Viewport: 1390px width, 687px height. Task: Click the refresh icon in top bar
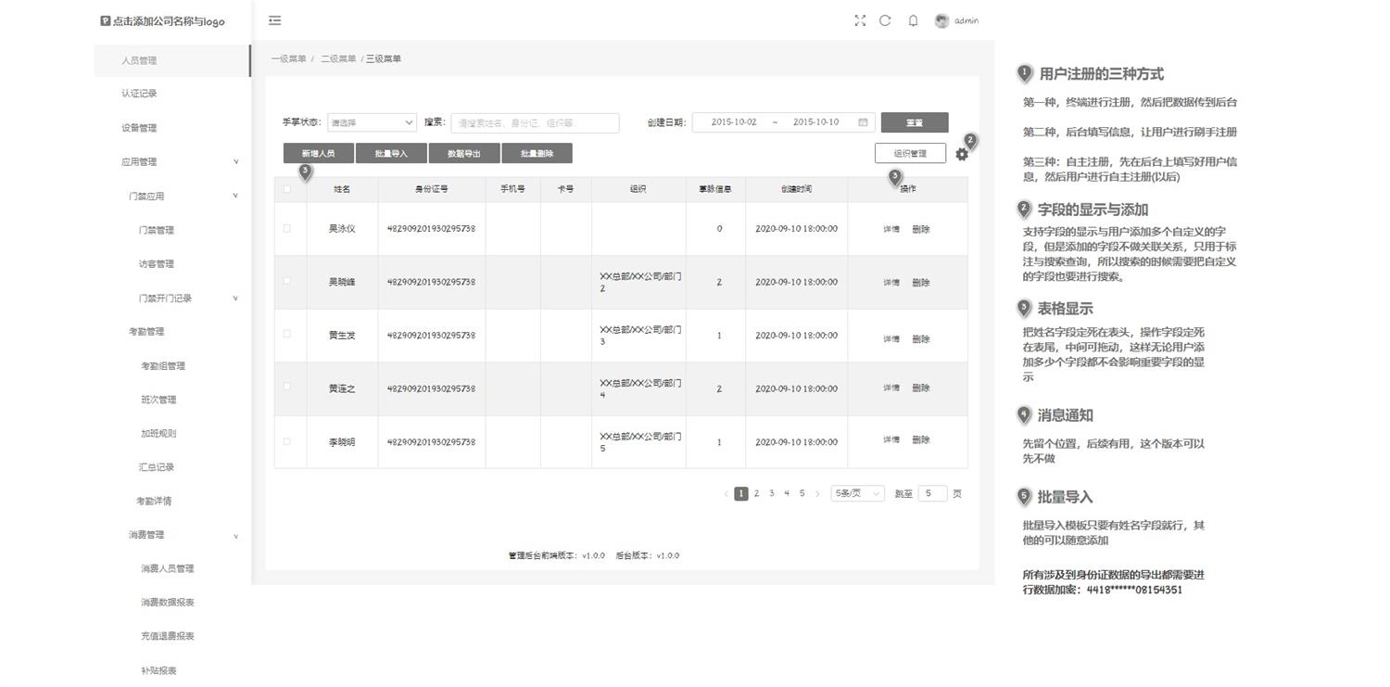pyautogui.click(x=885, y=20)
